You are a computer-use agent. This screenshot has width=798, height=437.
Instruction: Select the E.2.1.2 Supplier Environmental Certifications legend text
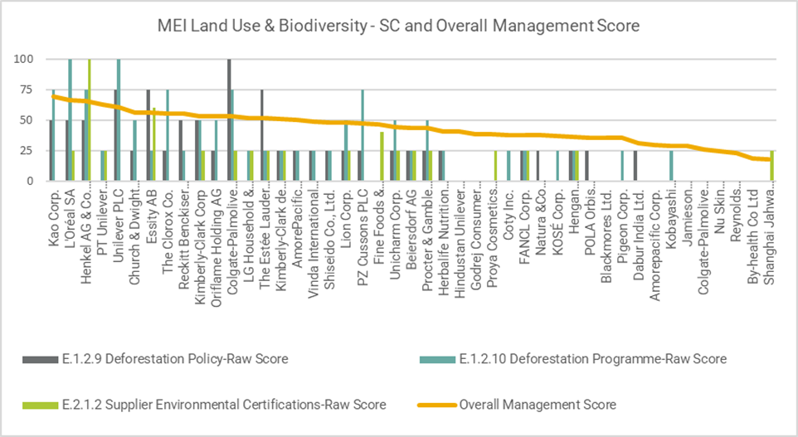(x=223, y=405)
